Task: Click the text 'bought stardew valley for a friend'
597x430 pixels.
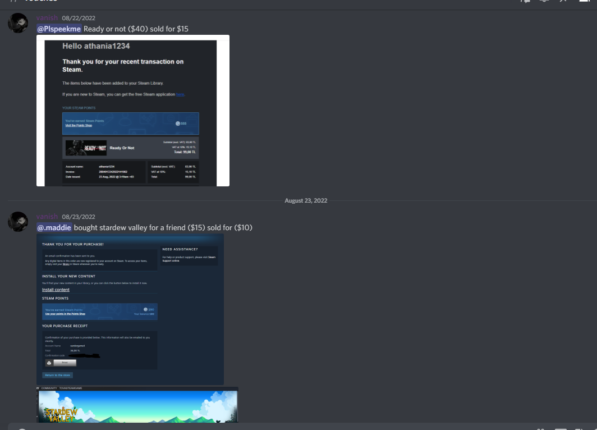Action: pos(130,228)
